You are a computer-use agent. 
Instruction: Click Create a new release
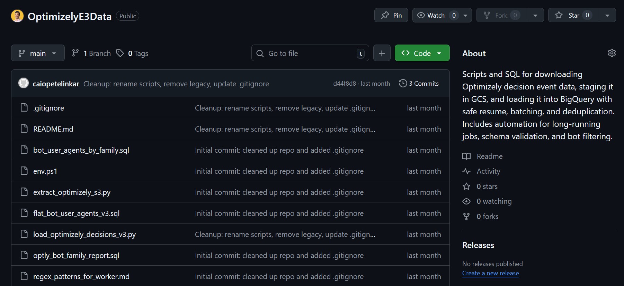[490, 273]
